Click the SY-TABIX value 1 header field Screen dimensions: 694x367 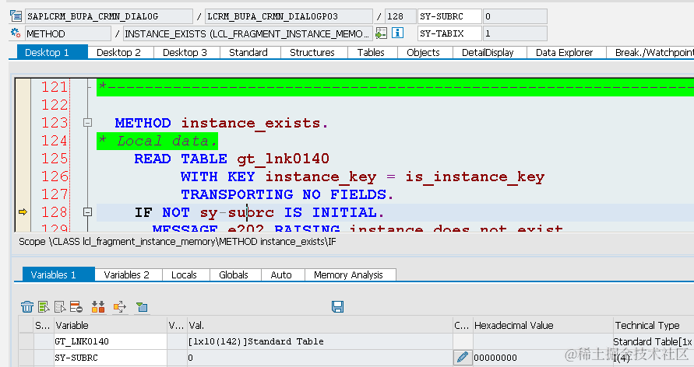pyautogui.click(x=515, y=33)
